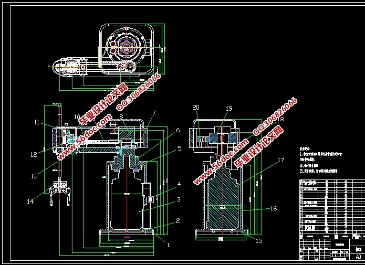Screen dimensions: 365x265
Task: Click part label 1 near the base
Action: (169, 245)
